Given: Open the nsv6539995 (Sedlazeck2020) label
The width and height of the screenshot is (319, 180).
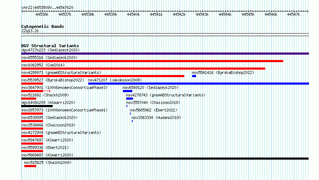Looking at the screenshot, I should 49,117.
